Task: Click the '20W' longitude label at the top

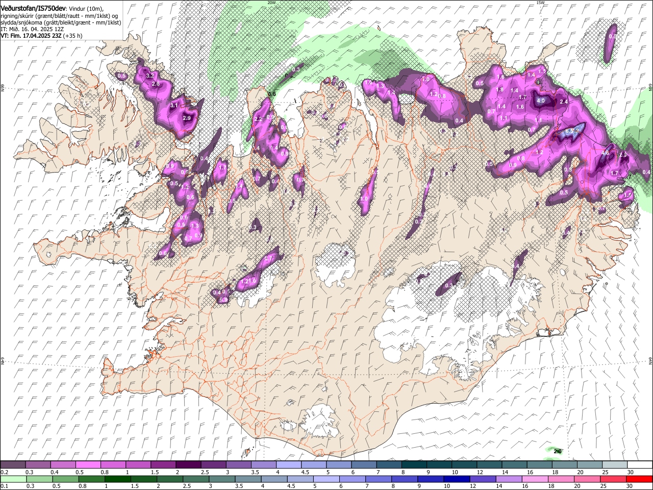Action: click(x=271, y=3)
